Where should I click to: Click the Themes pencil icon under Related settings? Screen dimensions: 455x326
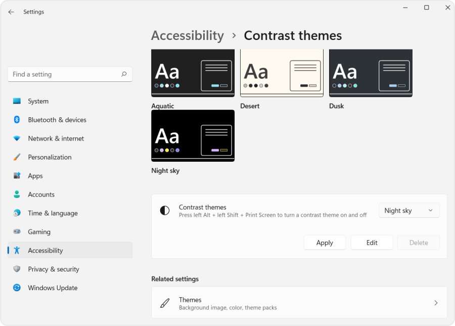click(164, 303)
